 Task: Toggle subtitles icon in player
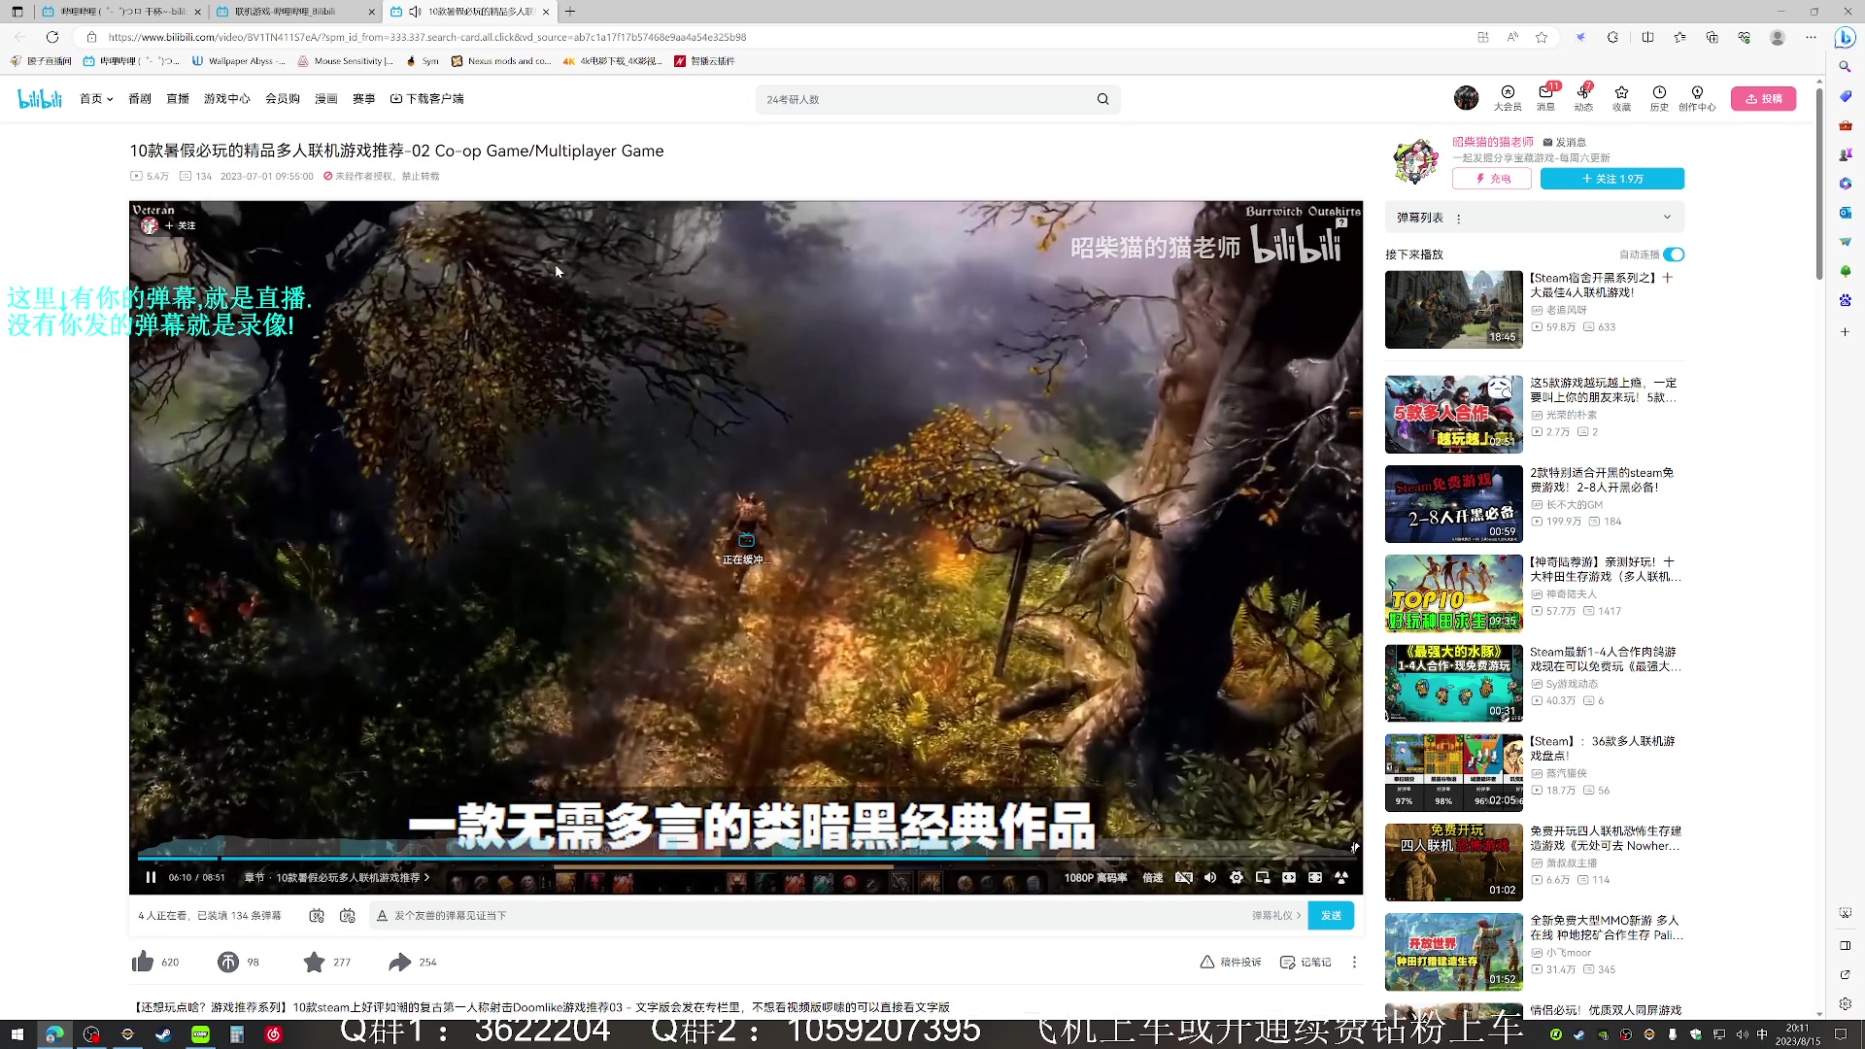1184,877
